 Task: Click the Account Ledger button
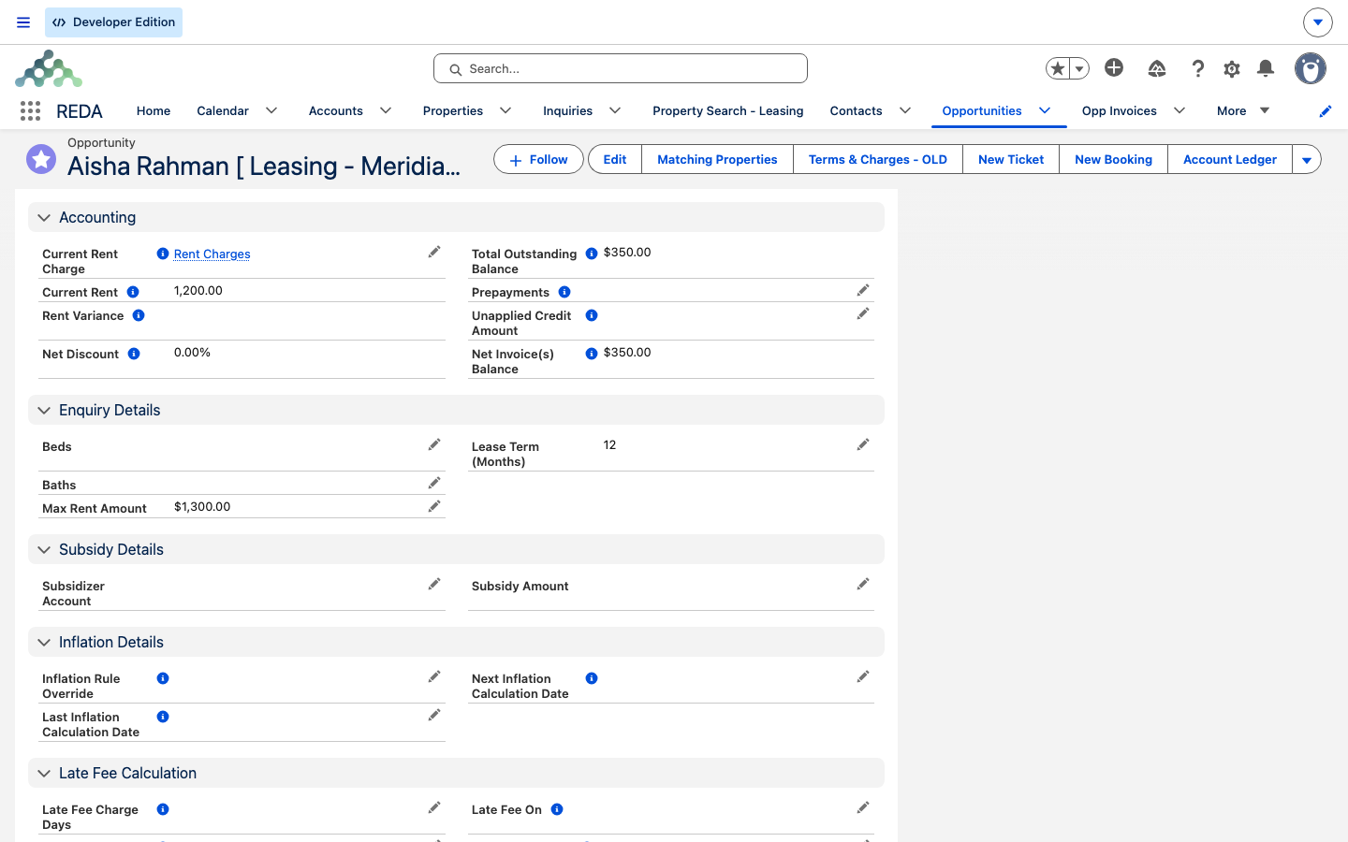[x=1229, y=159]
